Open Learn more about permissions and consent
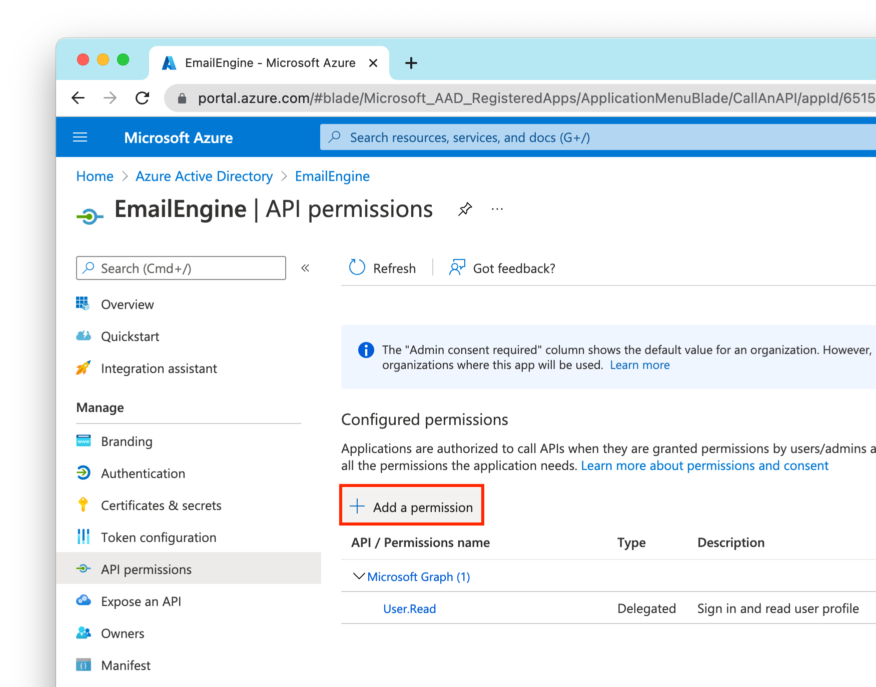The image size is (876, 687). click(x=704, y=465)
